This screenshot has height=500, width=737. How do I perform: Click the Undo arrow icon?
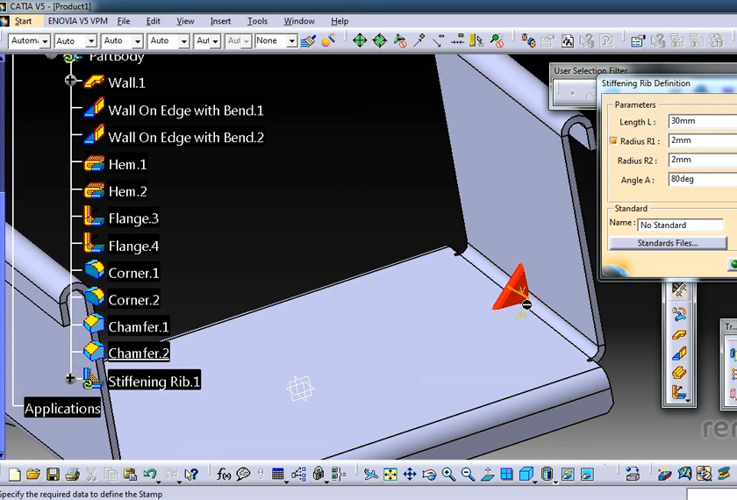tap(150, 475)
